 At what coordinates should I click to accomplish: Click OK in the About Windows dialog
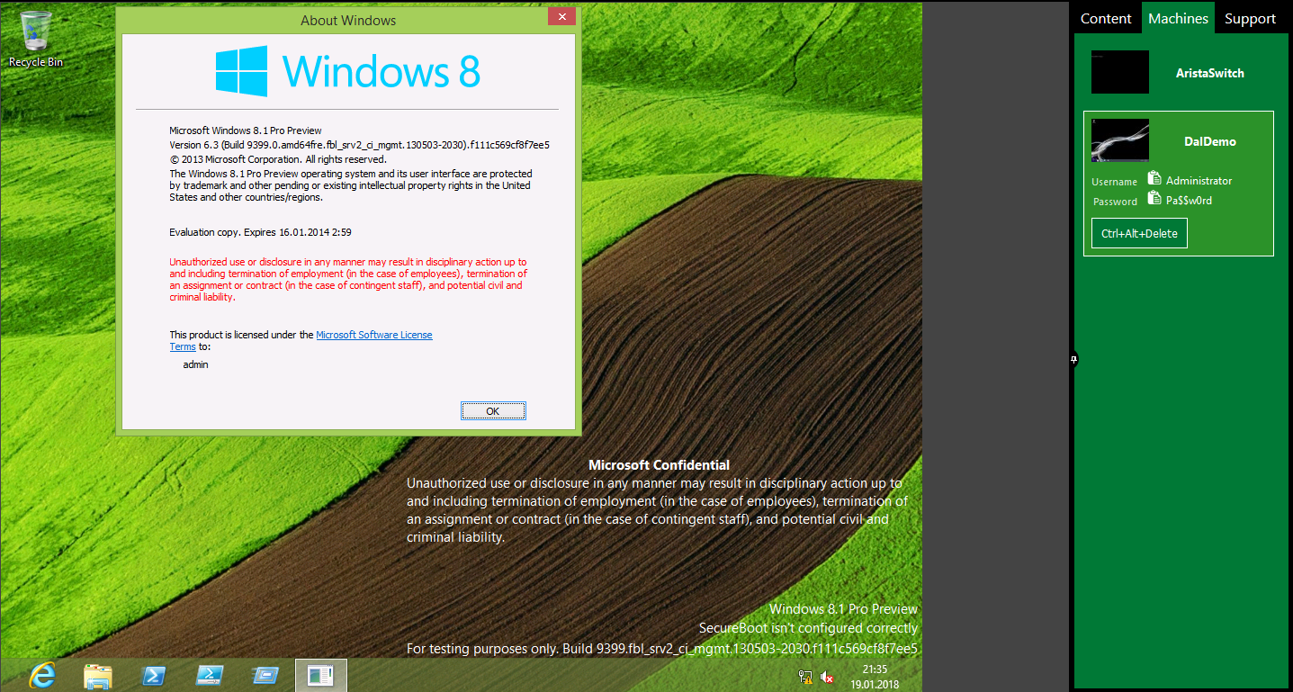[x=492, y=411]
